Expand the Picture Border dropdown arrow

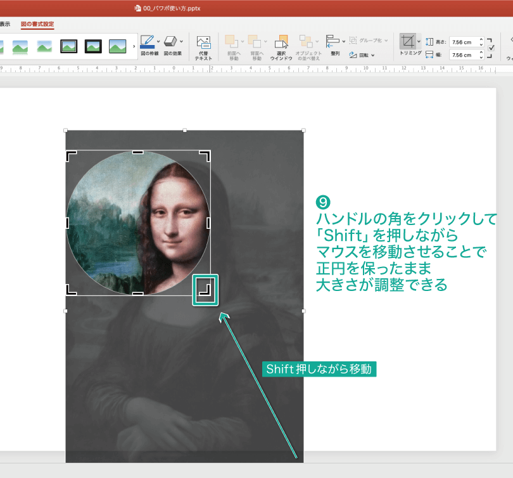tap(158, 42)
